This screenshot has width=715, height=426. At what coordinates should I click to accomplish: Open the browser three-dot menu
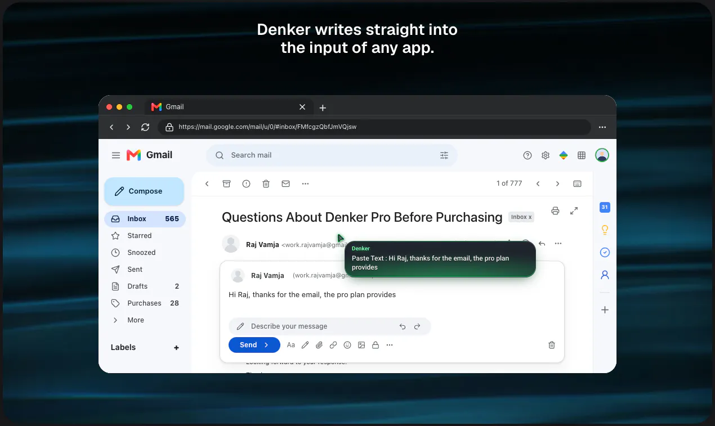[x=602, y=127]
